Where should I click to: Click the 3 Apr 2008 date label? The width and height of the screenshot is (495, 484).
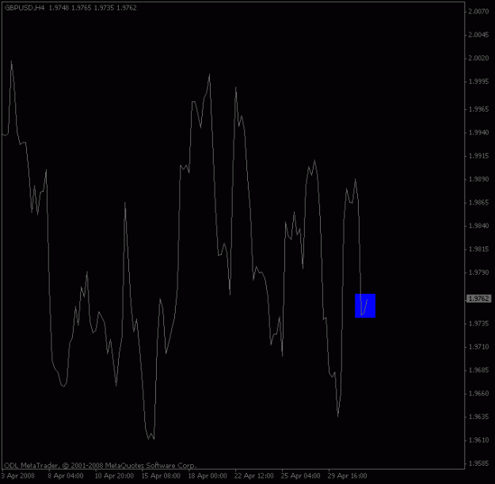[18, 476]
